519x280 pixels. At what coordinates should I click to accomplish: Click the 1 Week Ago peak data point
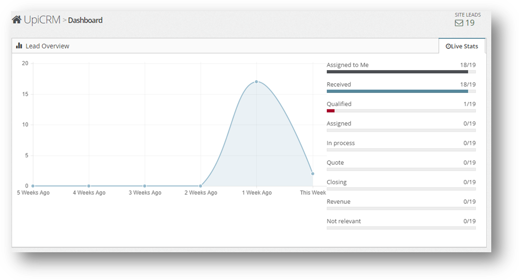[x=257, y=81]
